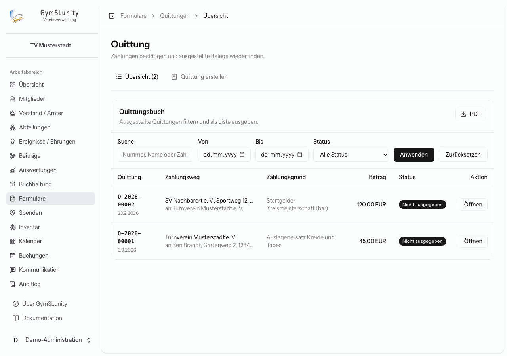Viewport: 507px width, 356px height.
Task: Switch to Übersicht (2) tab
Action: [x=137, y=77]
